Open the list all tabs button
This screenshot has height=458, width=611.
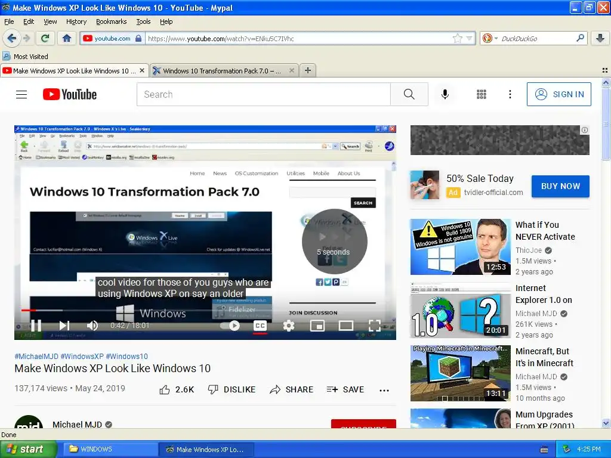[x=605, y=70]
